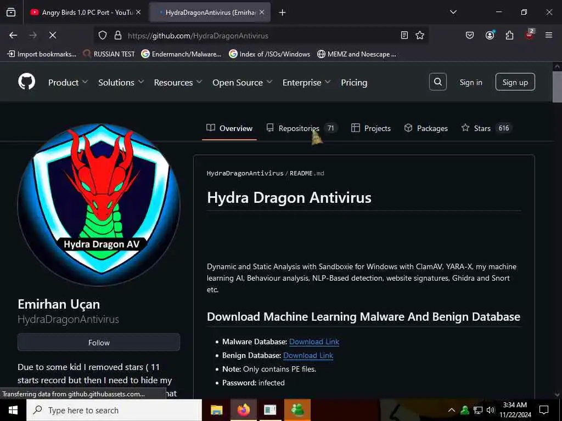The image size is (562, 421).
Task: Select the Overview profile tab
Action: point(229,128)
